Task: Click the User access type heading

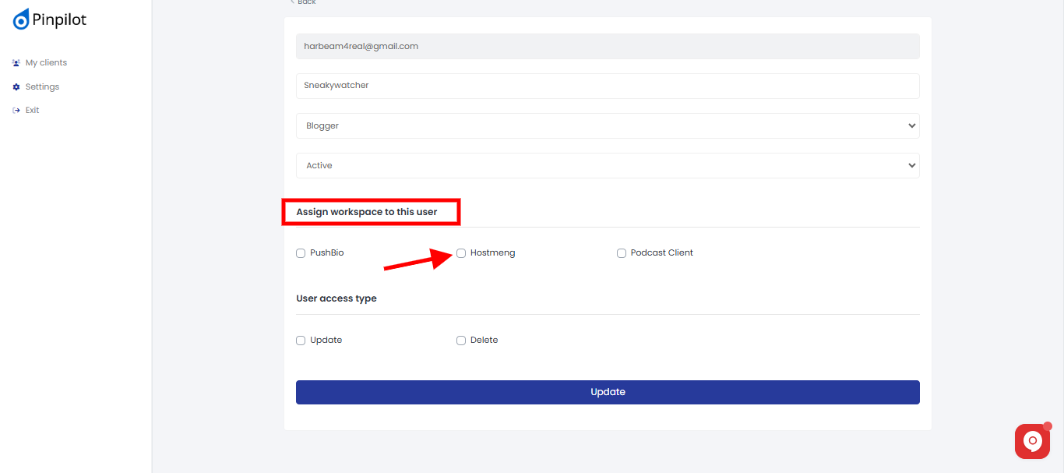Action: (x=336, y=298)
